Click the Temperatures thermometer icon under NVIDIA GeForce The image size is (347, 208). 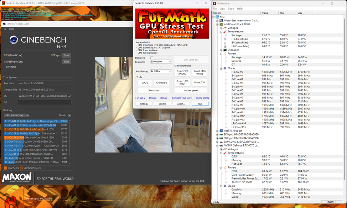[225, 153]
